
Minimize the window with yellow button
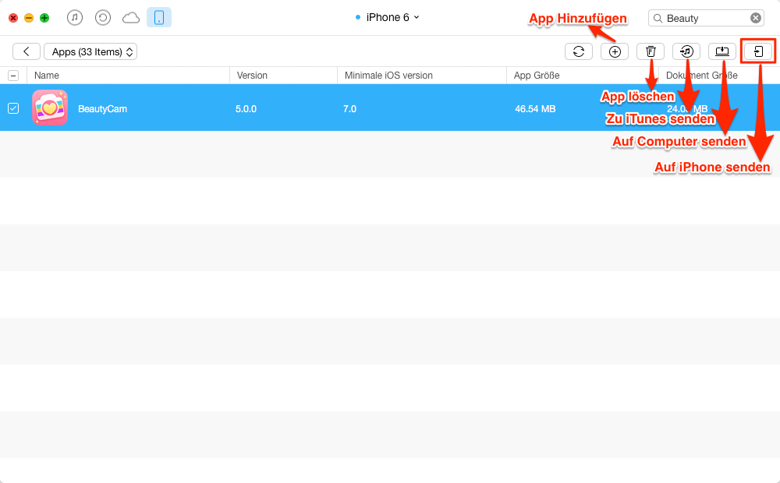click(29, 18)
